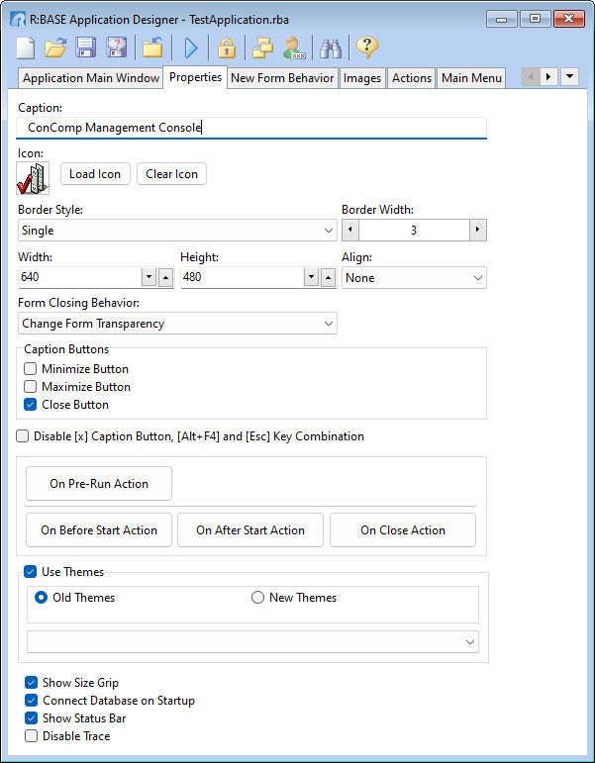Uncheck Connect Database on Startup
595x763 pixels.
point(31,701)
